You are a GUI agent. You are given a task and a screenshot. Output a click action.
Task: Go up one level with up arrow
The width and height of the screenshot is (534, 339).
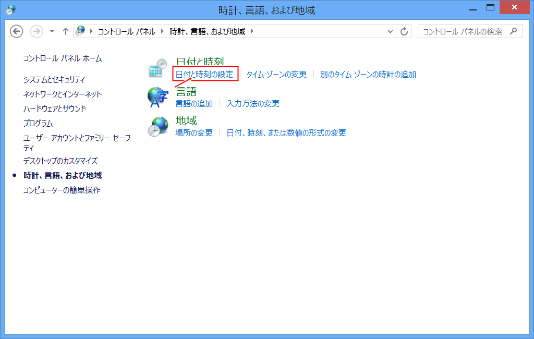pyautogui.click(x=66, y=31)
